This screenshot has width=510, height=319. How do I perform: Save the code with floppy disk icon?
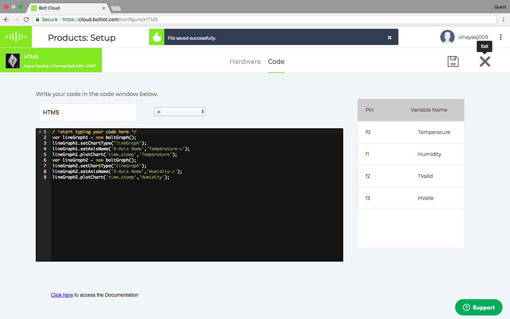click(453, 61)
